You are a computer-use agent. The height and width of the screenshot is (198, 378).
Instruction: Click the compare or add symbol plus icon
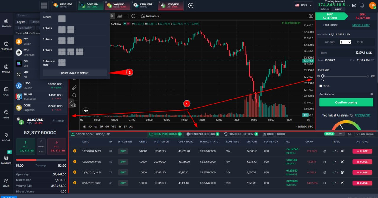[x=133, y=16]
